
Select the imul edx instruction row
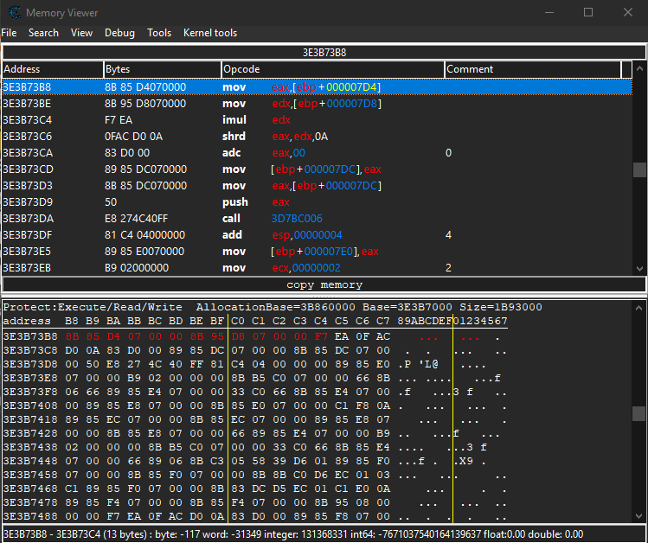tap(317, 120)
